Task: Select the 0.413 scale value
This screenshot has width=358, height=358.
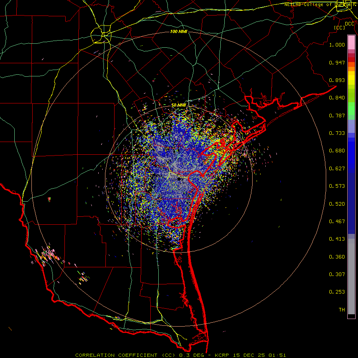Action: (337, 239)
